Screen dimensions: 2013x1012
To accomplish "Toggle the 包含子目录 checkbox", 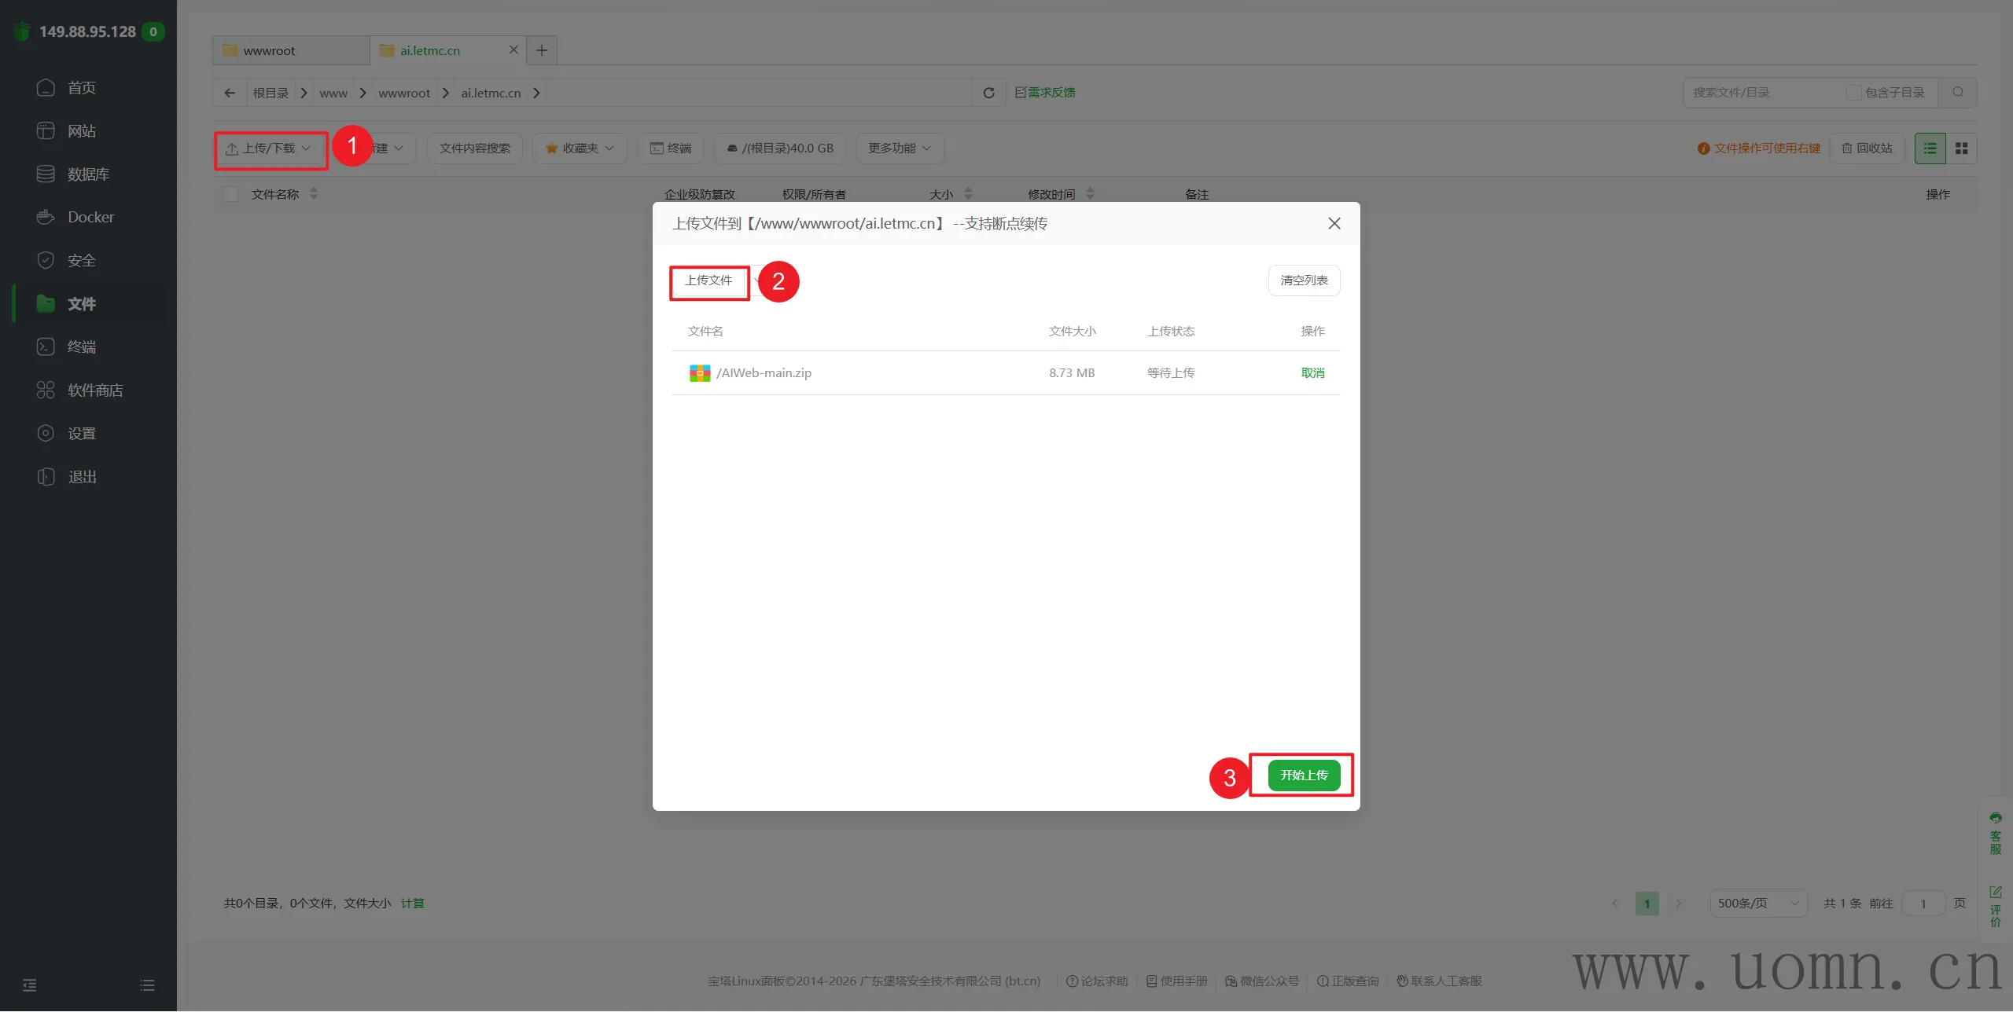I will click(x=1853, y=93).
